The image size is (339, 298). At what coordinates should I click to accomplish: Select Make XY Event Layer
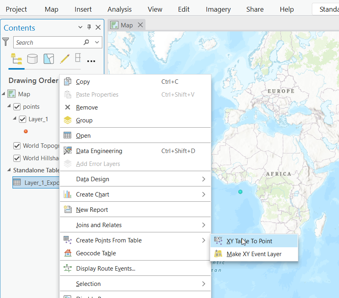click(254, 254)
